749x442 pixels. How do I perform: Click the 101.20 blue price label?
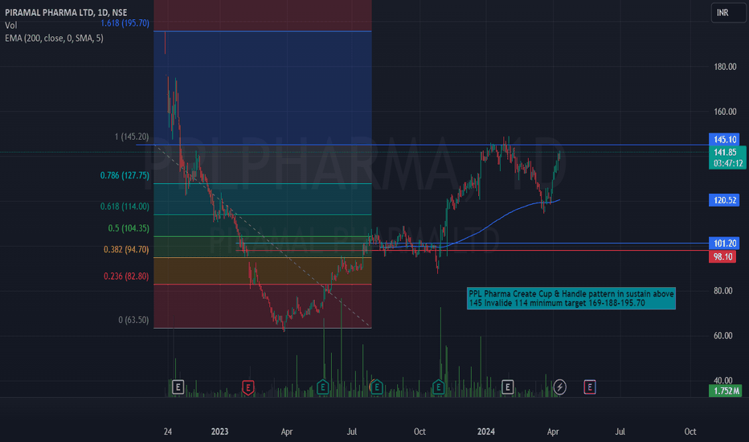tap(724, 244)
